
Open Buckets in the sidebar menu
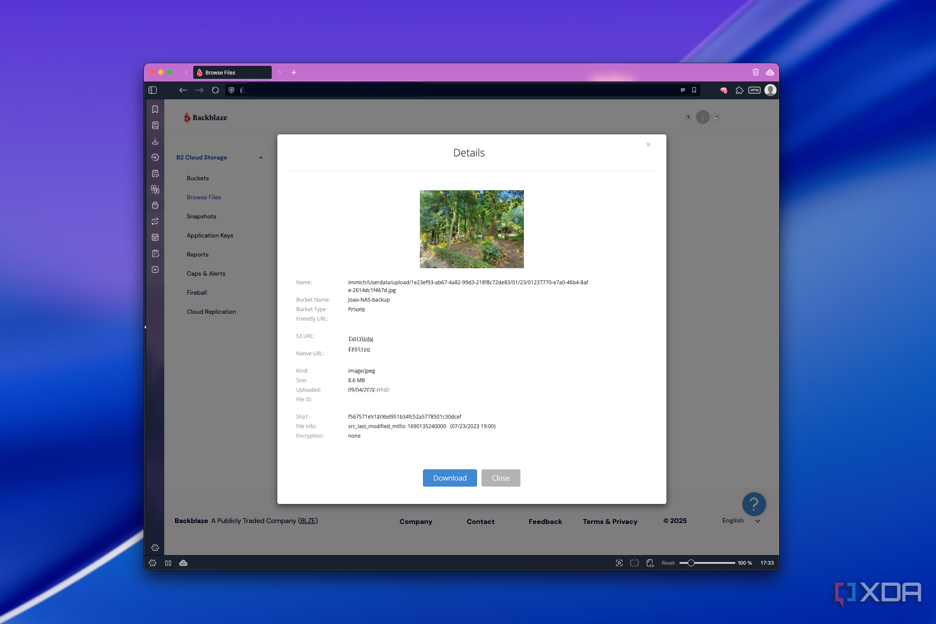pos(198,178)
